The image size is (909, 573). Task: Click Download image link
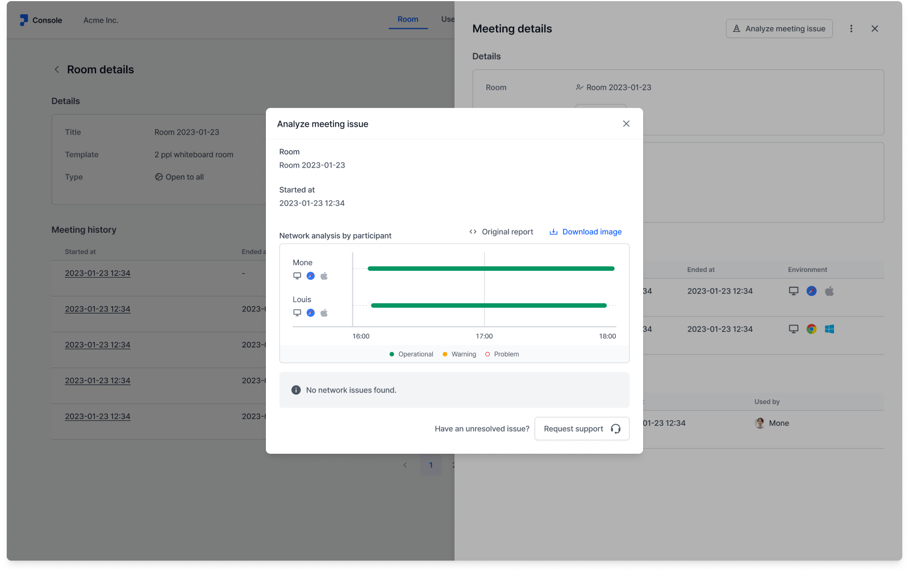[x=585, y=232]
